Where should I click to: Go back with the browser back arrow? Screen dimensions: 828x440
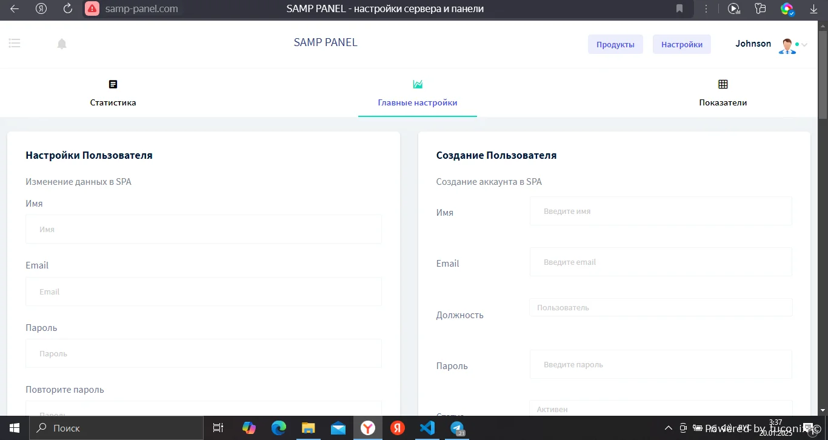pos(15,9)
